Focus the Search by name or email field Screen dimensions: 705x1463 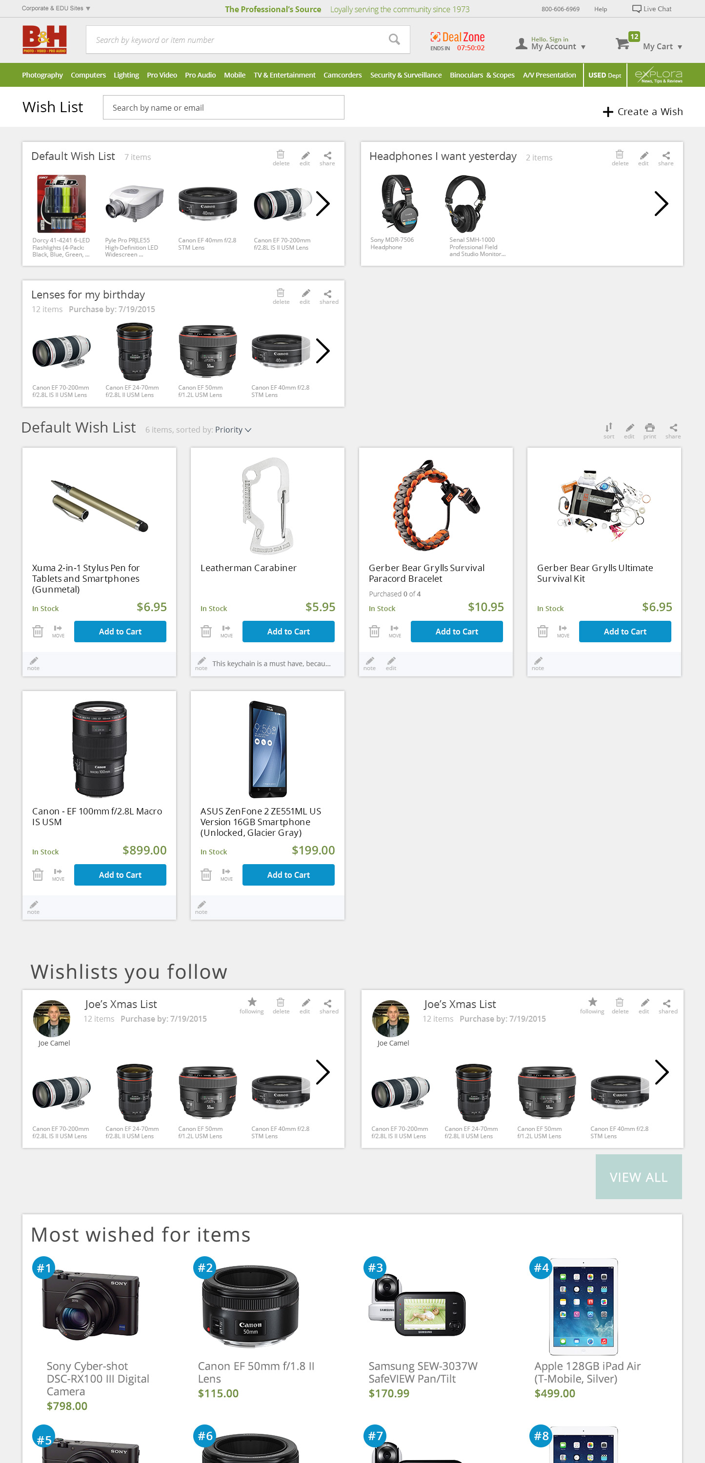[223, 107]
